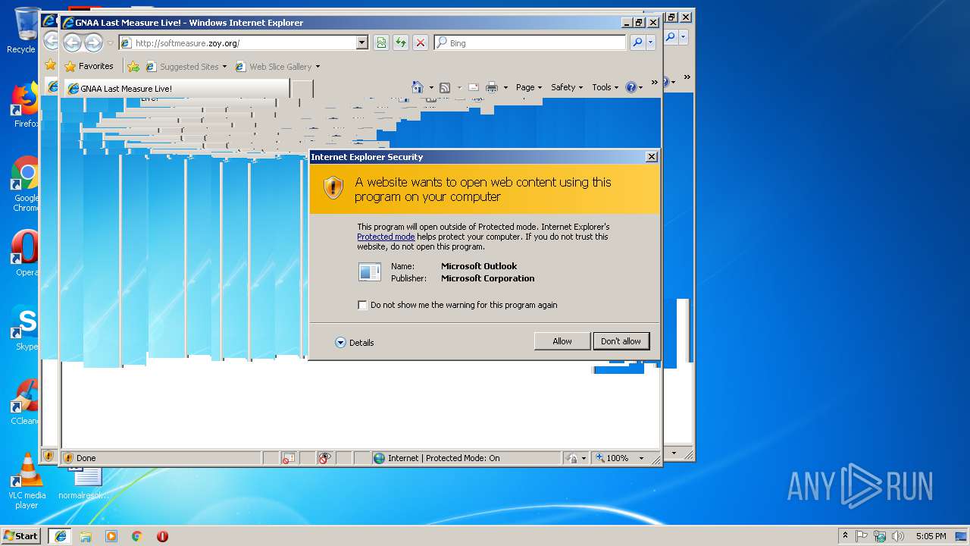This screenshot has height=546, width=970.
Task: Open the Suggested Sites link
Action: pos(186,67)
